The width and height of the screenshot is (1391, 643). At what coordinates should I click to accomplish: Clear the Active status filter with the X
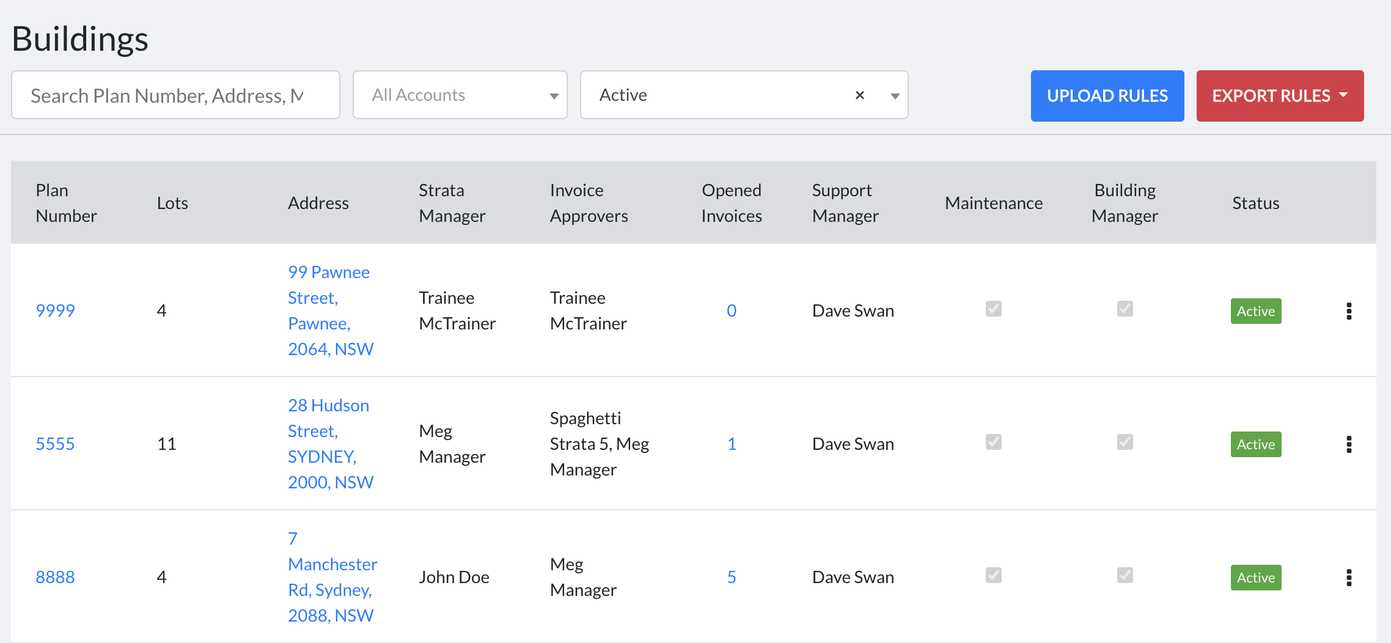pos(860,95)
